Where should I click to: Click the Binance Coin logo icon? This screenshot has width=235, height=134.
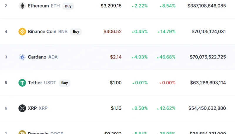(22, 32)
